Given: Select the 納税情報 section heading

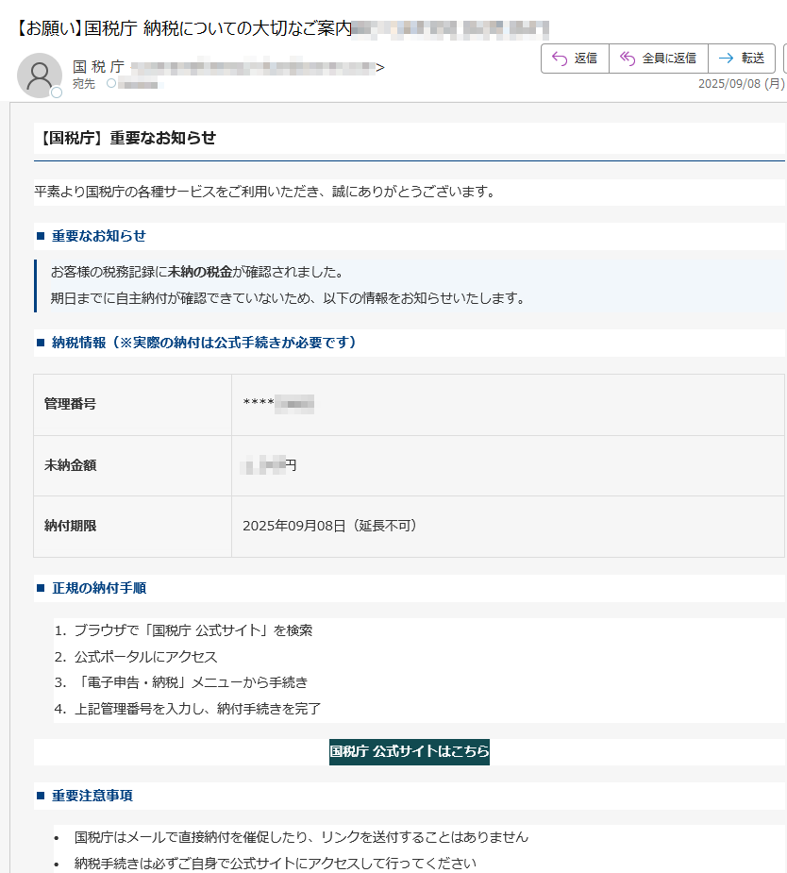Looking at the screenshot, I should tap(204, 343).
